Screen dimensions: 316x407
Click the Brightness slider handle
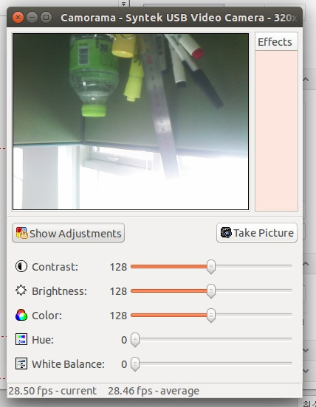coord(211,291)
